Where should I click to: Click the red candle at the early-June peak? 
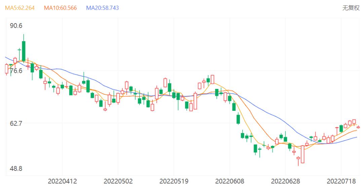[x=212, y=79]
